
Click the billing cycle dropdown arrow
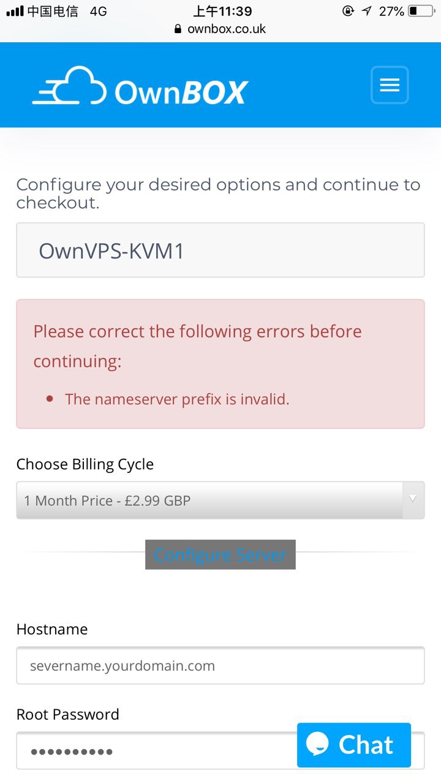tap(413, 499)
